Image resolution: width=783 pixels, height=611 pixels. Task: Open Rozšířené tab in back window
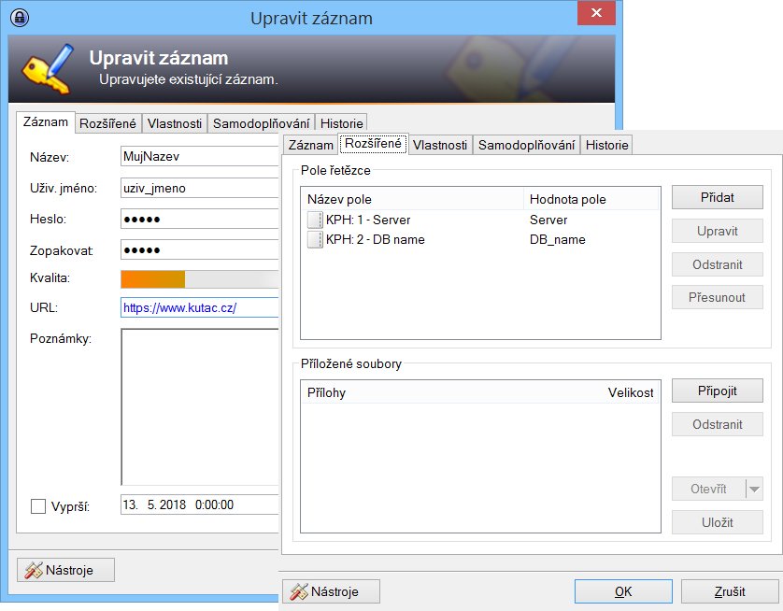[107, 123]
